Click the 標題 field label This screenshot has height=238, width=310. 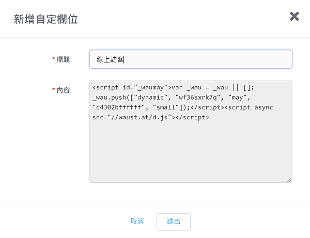click(x=63, y=59)
